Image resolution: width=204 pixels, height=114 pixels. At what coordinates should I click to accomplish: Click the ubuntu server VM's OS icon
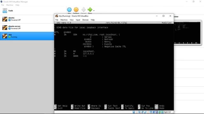(x=5, y=28)
